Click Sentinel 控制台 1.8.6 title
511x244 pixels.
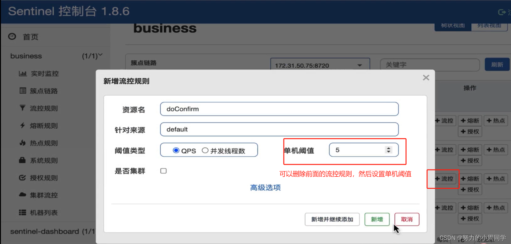tap(69, 11)
